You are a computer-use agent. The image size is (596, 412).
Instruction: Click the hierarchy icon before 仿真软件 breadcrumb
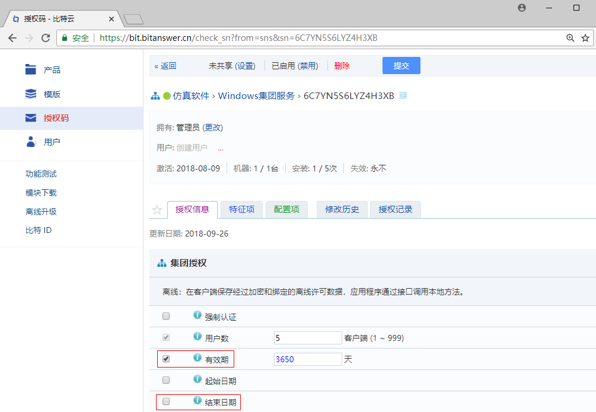[156, 95]
